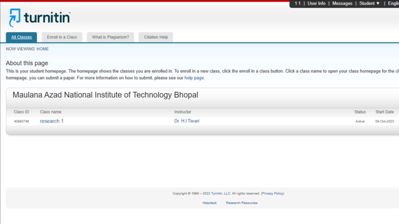
Task: Click the HOME breadcrumb link
Action: pyautogui.click(x=42, y=49)
